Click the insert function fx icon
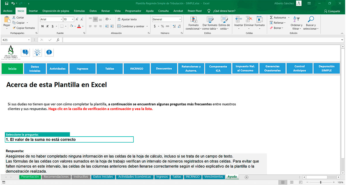This screenshot has height=185, width=346. (x=58, y=40)
